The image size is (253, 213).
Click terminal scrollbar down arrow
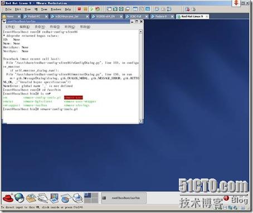[140, 121]
